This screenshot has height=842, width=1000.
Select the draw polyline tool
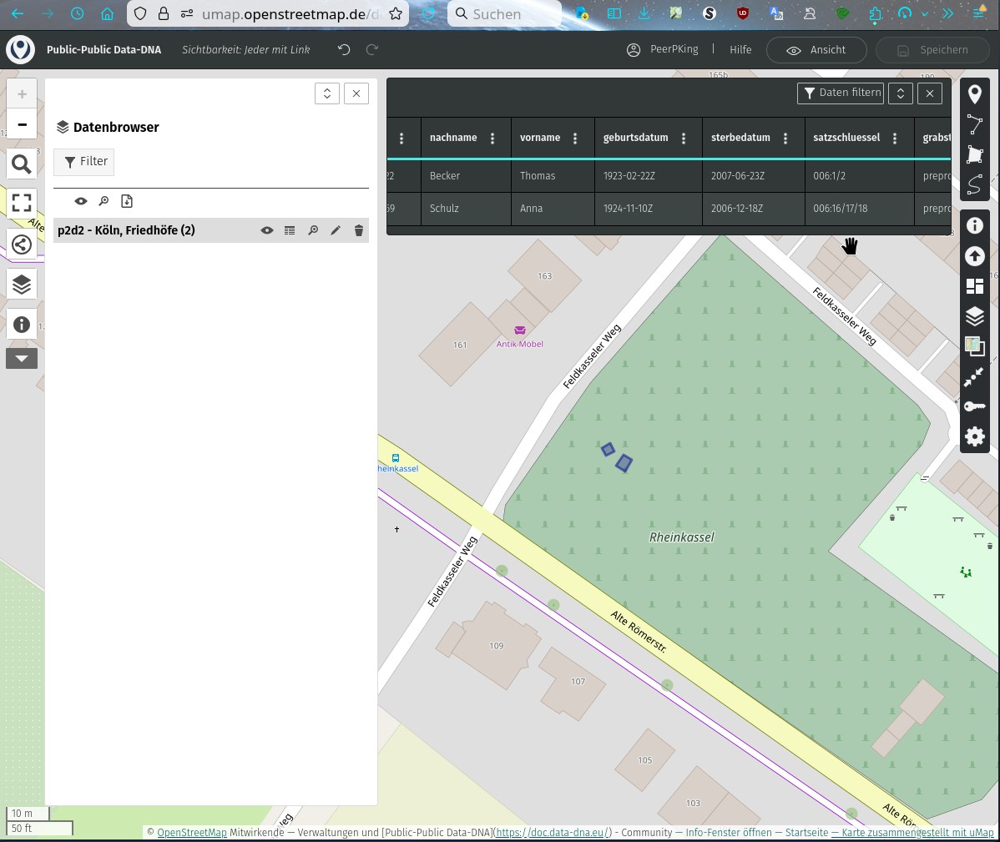[x=975, y=124]
